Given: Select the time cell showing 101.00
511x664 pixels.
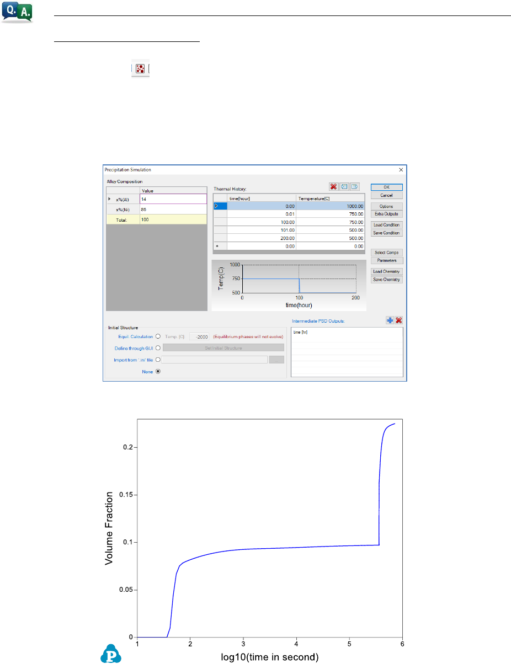Looking at the screenshot, I should [262, 229].
